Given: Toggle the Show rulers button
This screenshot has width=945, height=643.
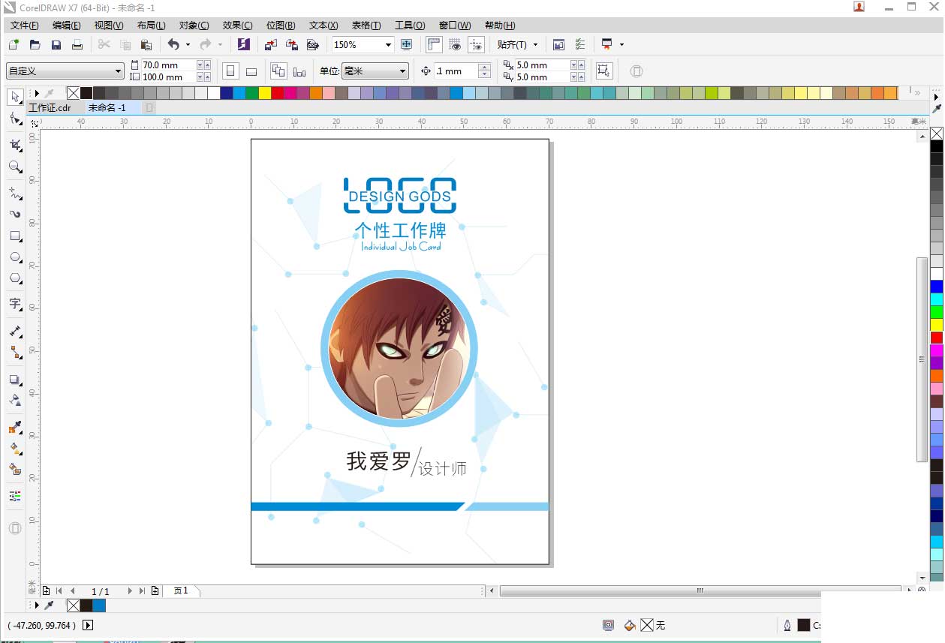Looking at the screenshot, I should coord(434,45).
